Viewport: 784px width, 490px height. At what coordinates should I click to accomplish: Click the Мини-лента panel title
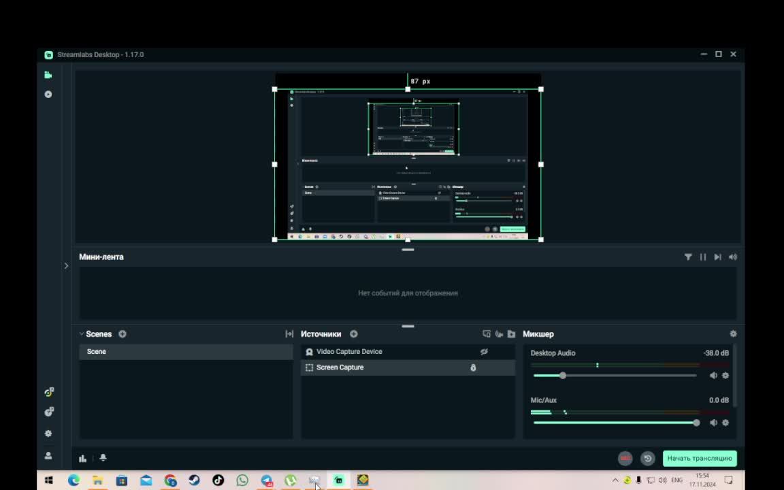pyautogui.click(x=101, y=257)
